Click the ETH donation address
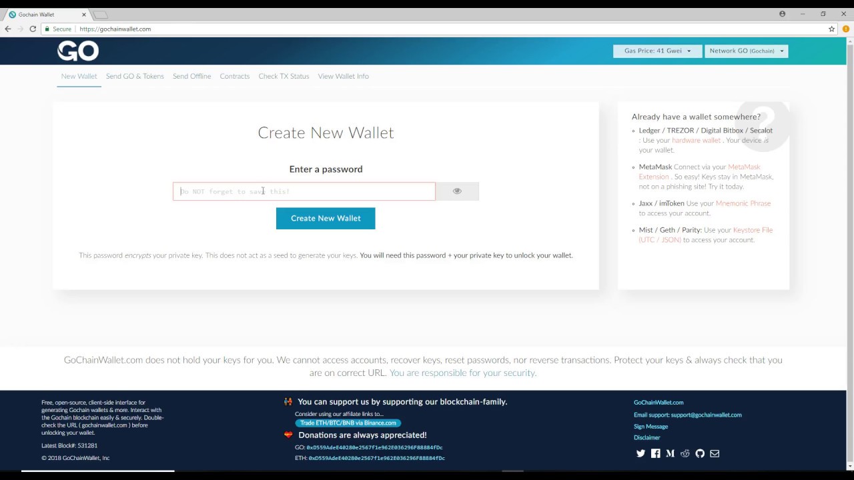Viewport: 854px width, 480px height. [x=376, y=458]
